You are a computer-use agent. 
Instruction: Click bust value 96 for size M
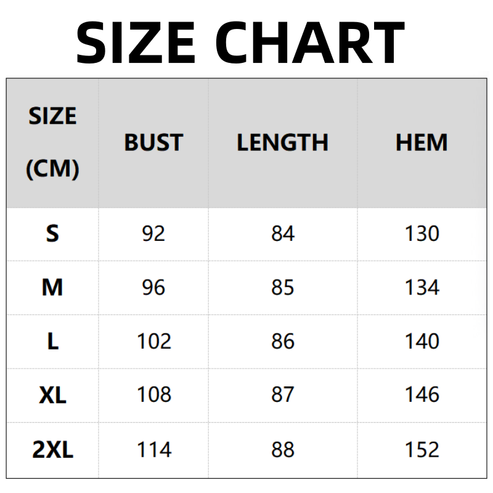click(x=153, y=287)
